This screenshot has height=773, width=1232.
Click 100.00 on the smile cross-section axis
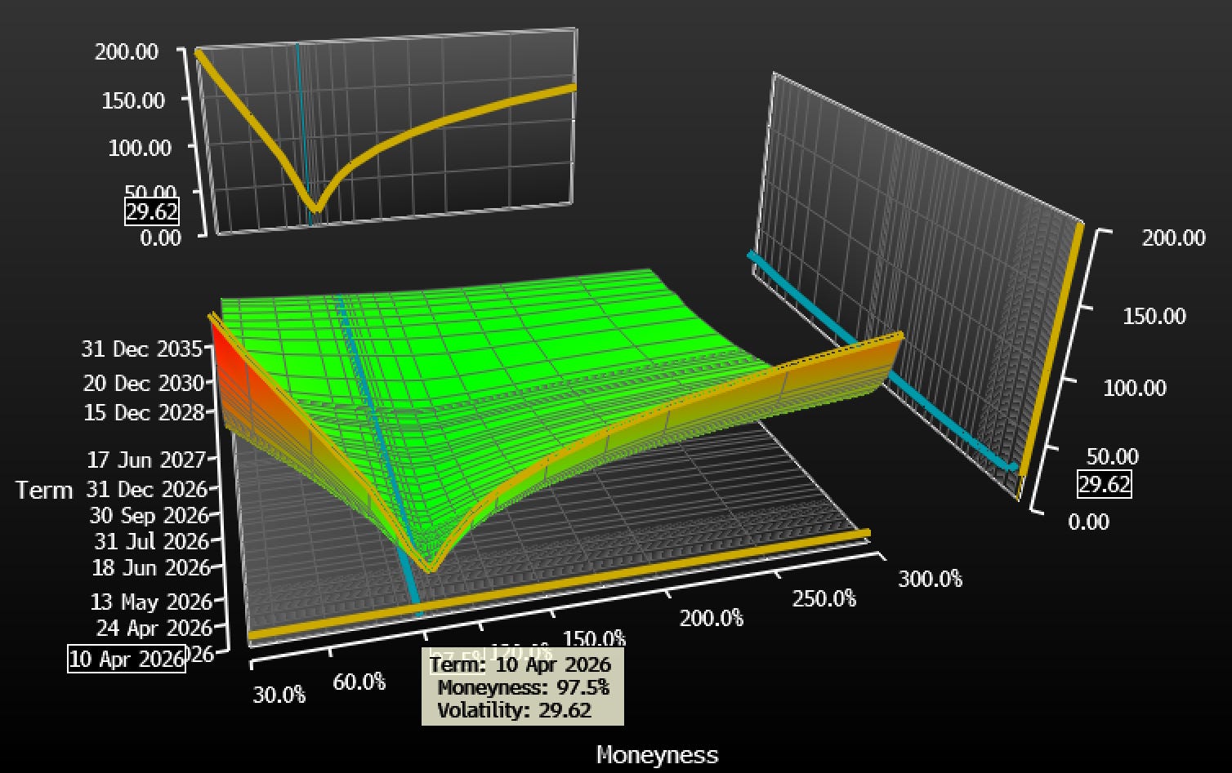point(140,148)
